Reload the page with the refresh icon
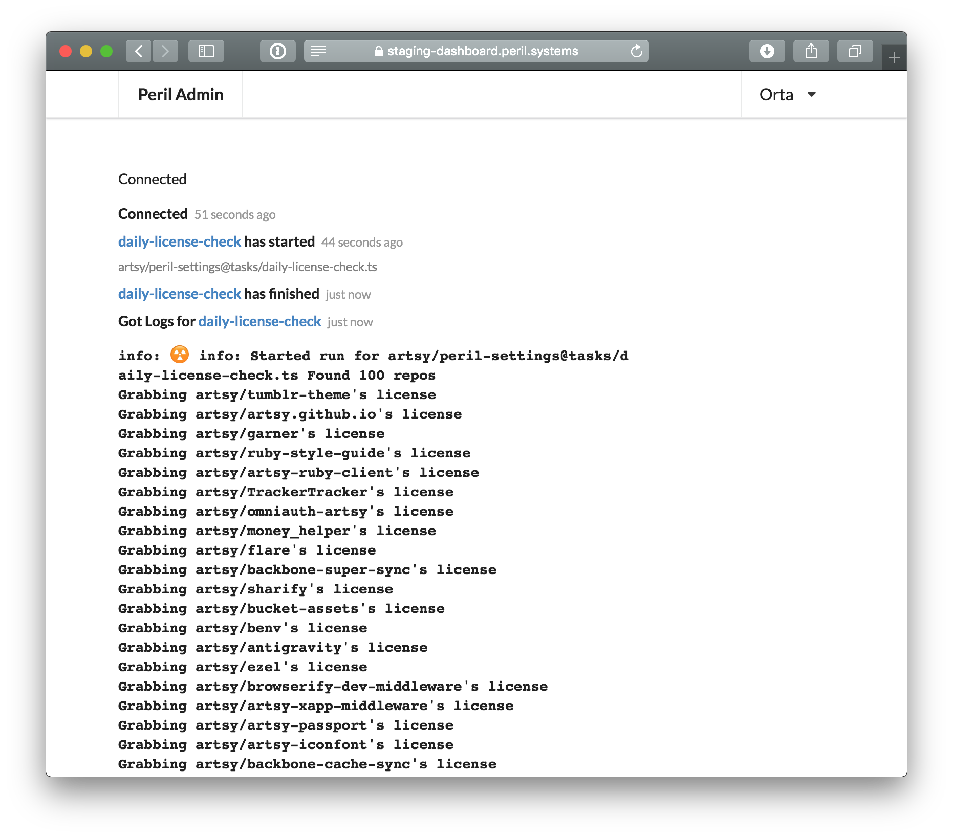 point(636,51)
